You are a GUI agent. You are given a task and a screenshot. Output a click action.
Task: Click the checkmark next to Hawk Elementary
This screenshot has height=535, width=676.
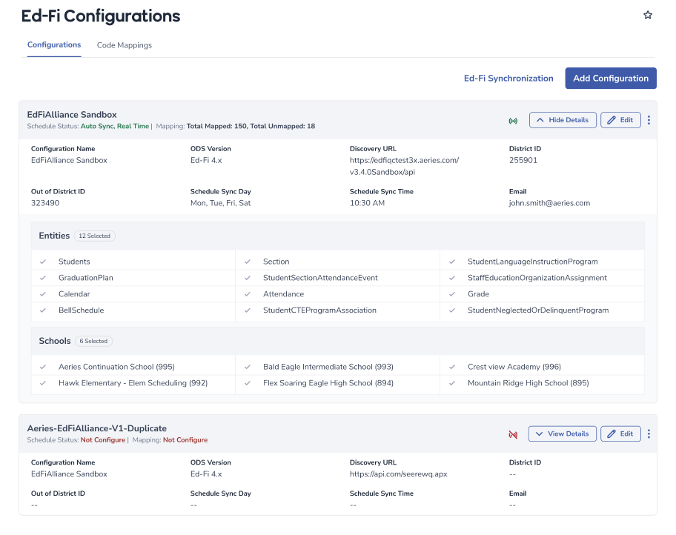point(43,383)
